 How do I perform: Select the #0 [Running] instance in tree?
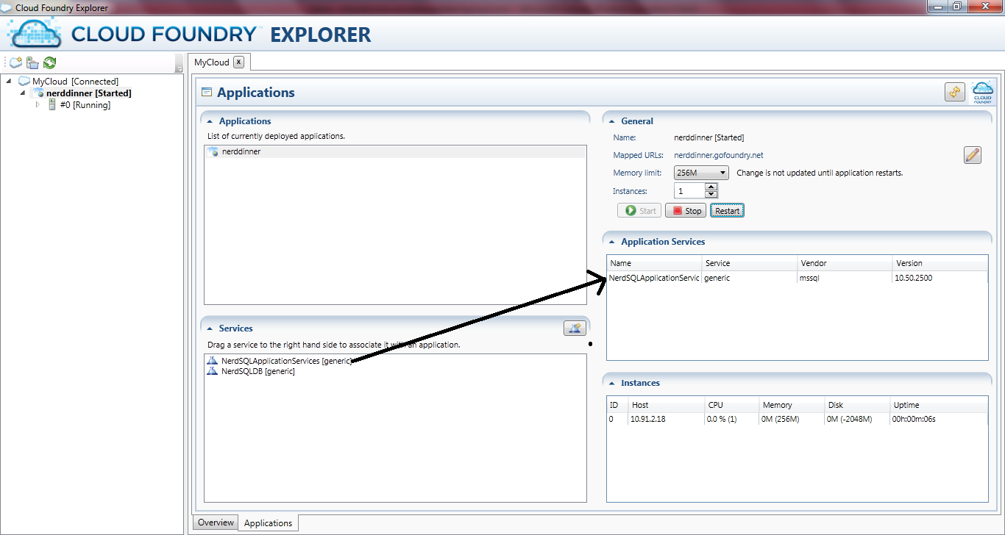(85, 105)
